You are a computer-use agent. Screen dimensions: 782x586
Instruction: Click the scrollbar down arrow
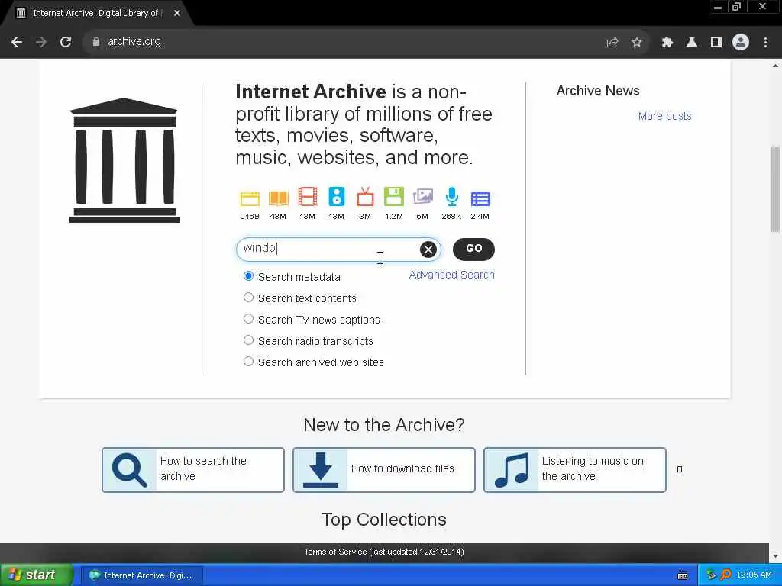775,556
